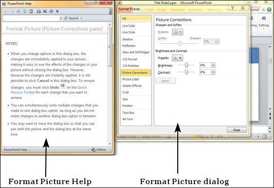Screen dimensions: 274x188
Task: Click the Search magnifier button in Help
Action: click(71, 18)
